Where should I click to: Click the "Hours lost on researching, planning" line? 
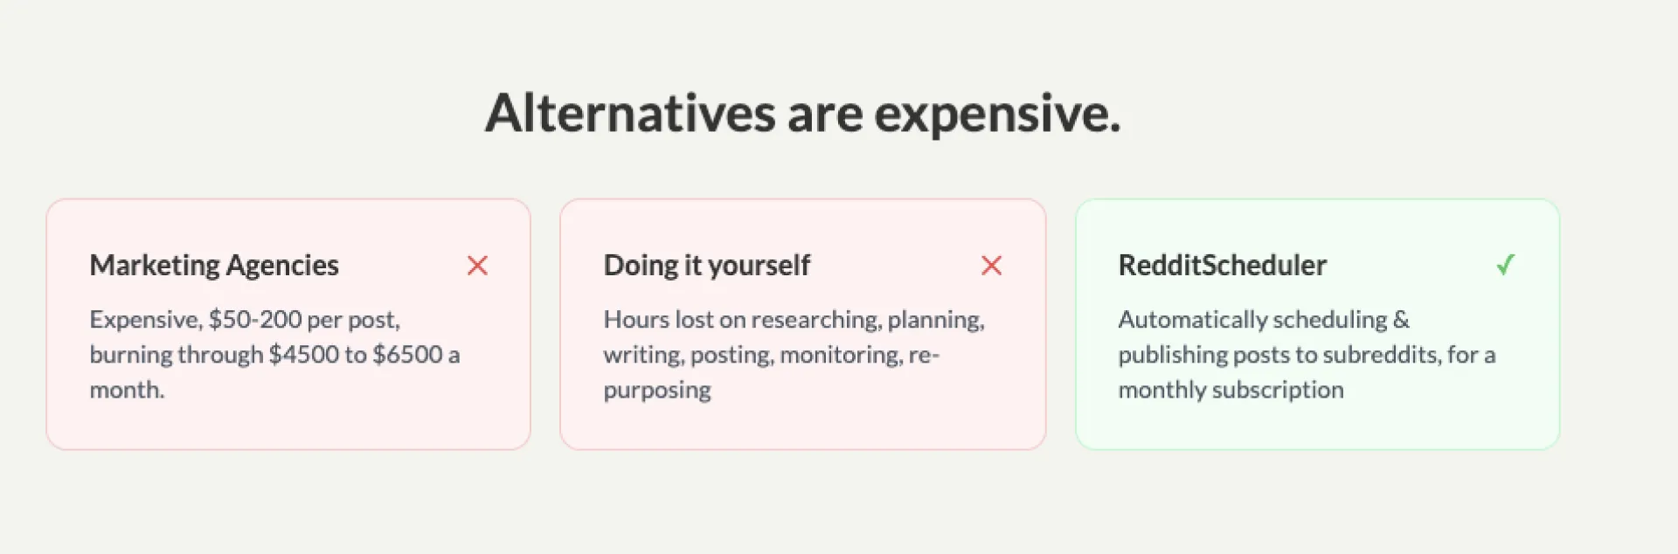[794, 320]
